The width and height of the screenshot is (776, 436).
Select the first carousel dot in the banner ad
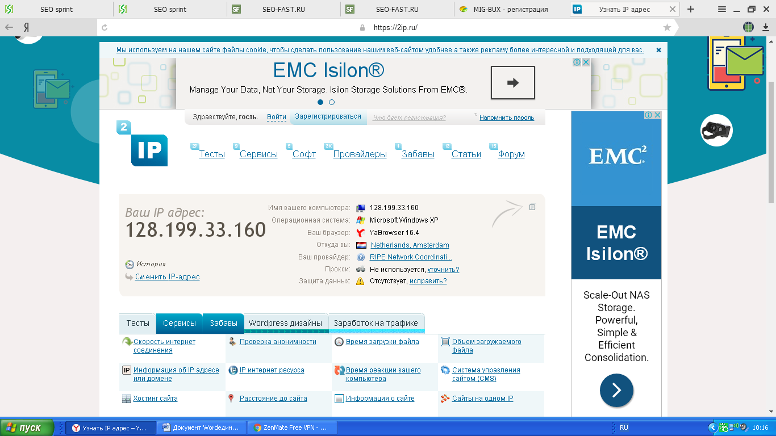pyautogui.click(x=320, y=102)
